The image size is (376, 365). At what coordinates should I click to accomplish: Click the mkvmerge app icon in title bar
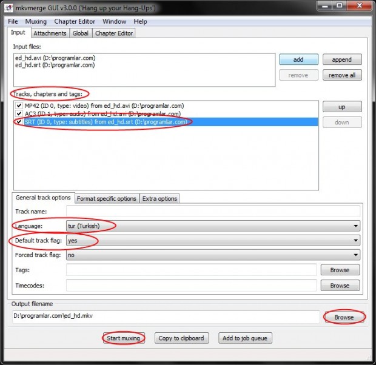click(8, 8)
